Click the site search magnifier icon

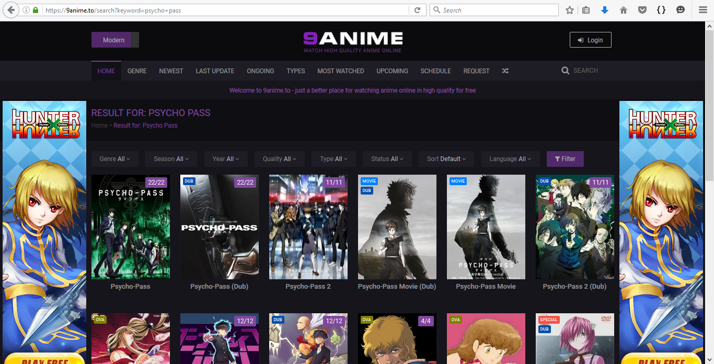coord(565,71)
